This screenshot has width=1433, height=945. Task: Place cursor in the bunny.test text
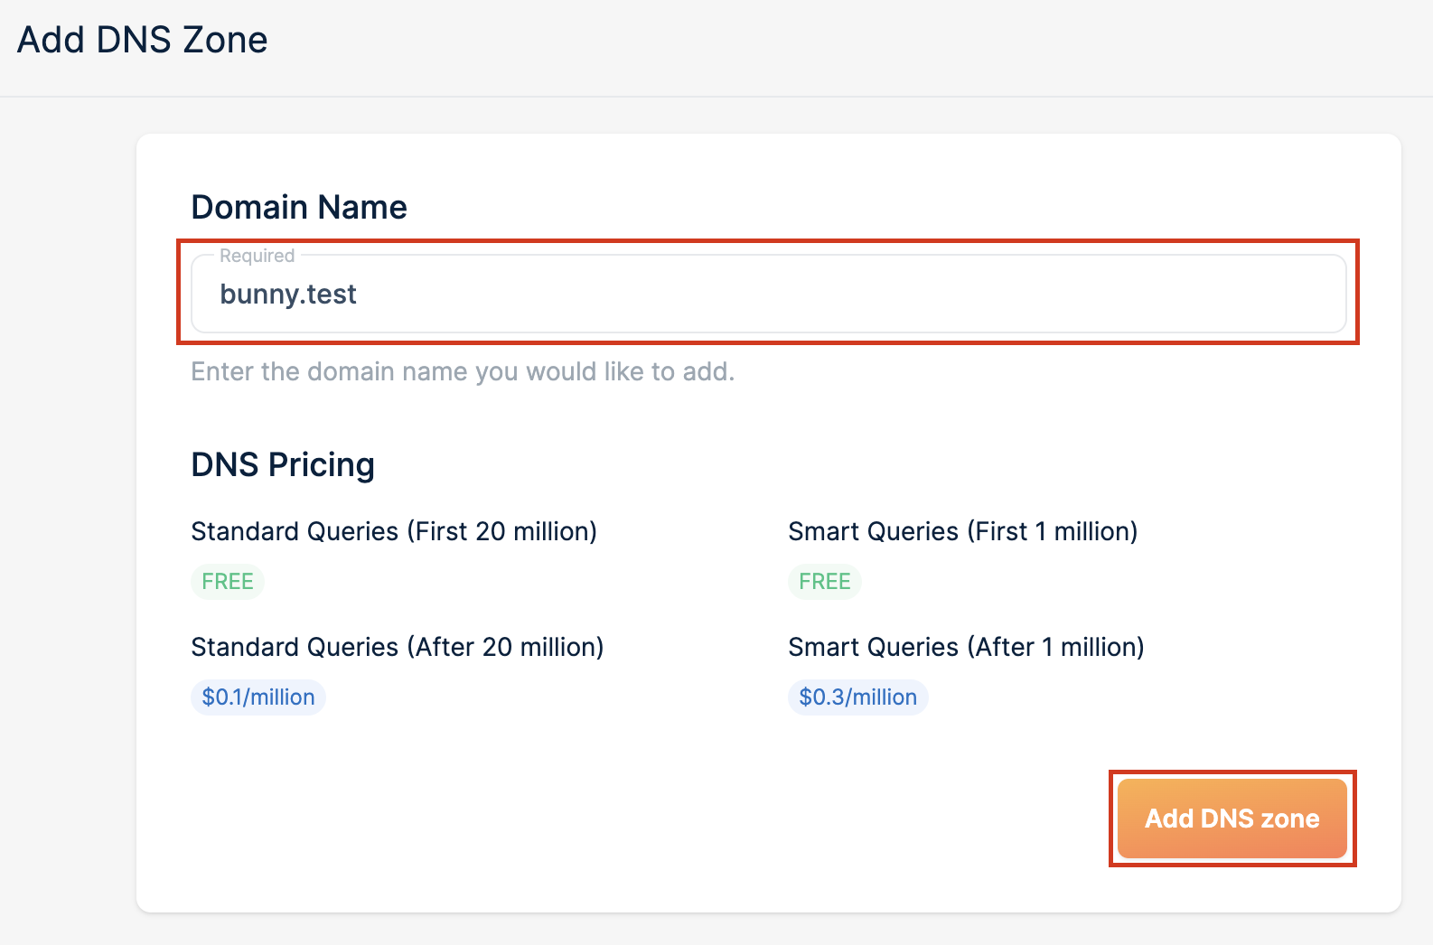288,295
